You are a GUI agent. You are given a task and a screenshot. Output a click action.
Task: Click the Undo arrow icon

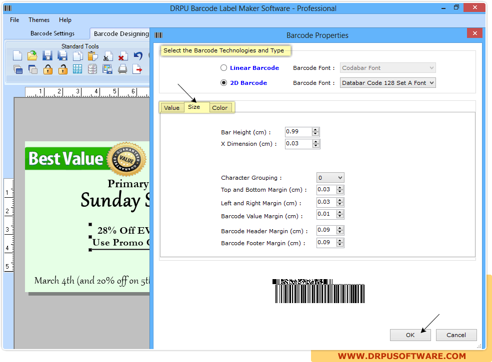pos(138,56)
